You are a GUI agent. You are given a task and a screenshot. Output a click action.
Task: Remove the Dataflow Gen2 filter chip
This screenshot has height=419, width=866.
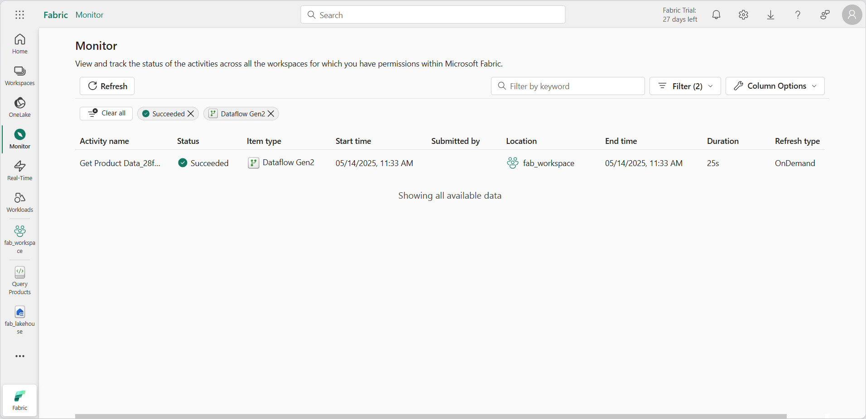tap(271, 114)
